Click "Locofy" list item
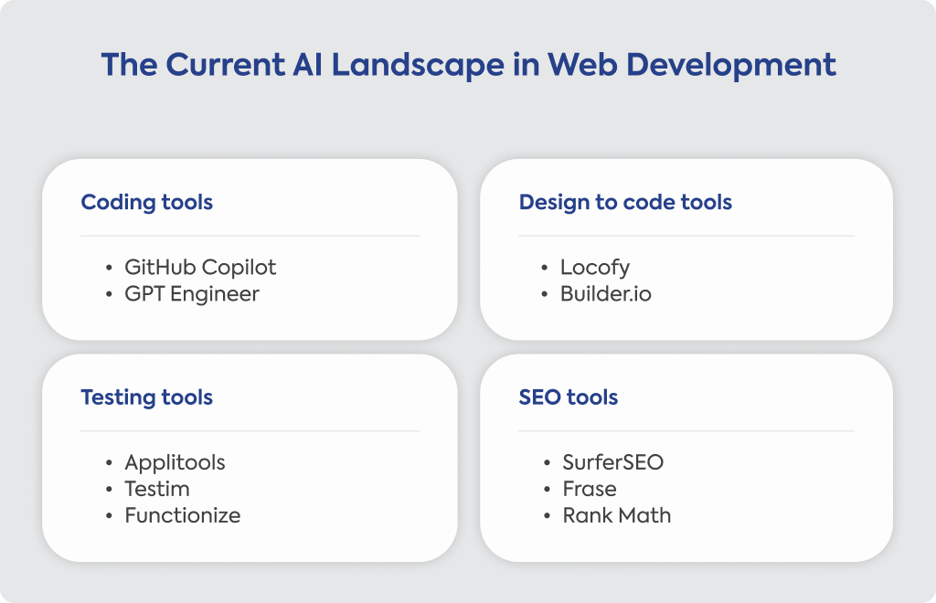 [x=594, y=267]
